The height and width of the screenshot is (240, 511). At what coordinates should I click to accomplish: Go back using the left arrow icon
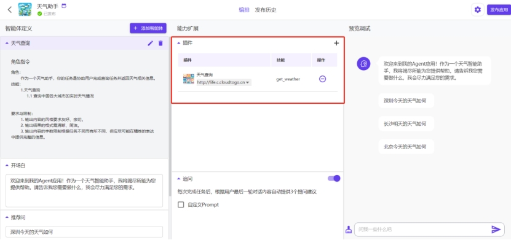coord(9,9)
